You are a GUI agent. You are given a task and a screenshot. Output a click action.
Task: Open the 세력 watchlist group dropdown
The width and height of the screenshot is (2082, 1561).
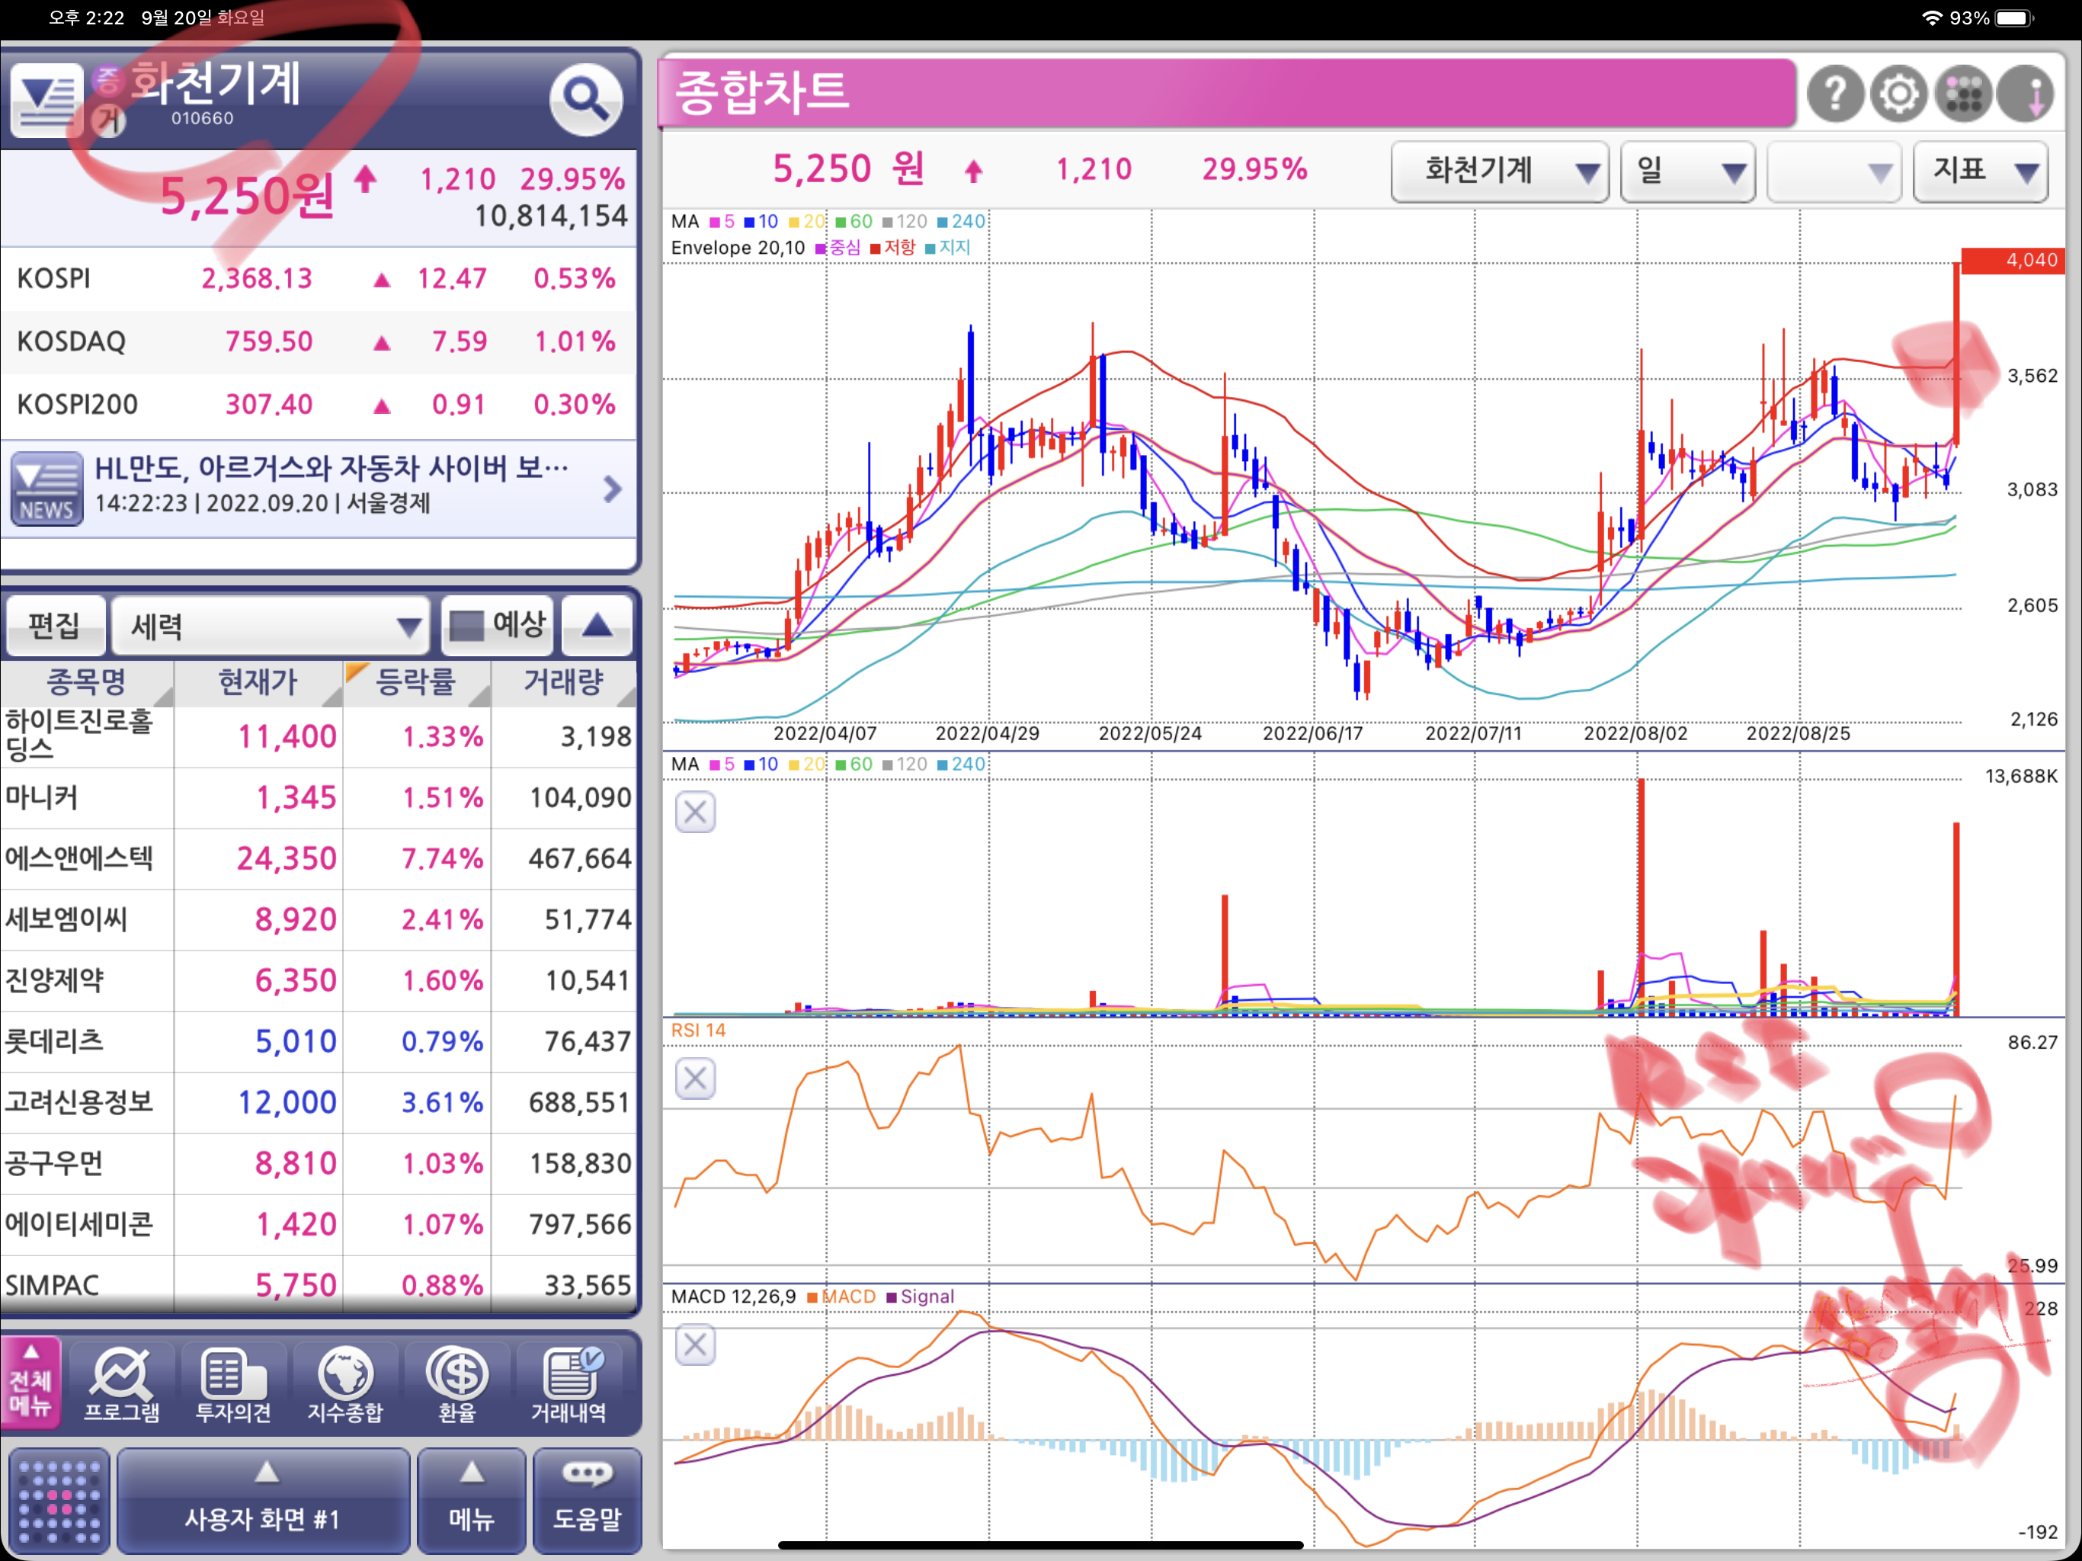[x=270, y=625]
